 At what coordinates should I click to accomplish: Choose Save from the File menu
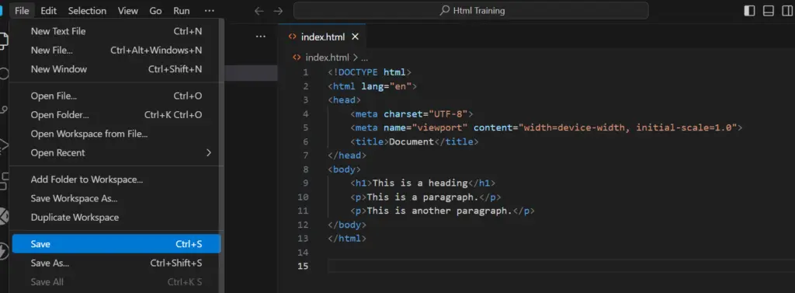point(116,244)
